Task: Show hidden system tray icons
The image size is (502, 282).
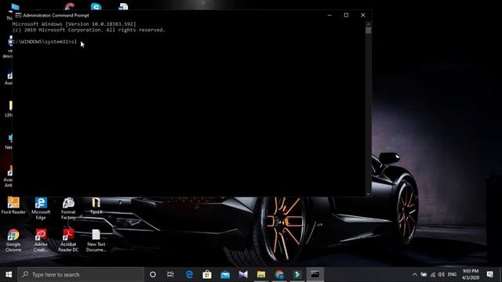Action: click(415, 274)
